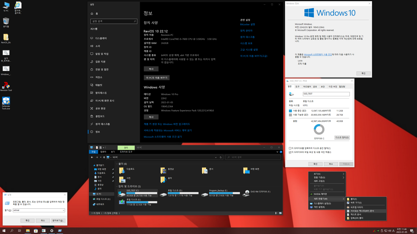Click the 로컬 디스크 (D:) usage bar
417x234 pixels.
(x=183, y=193)
